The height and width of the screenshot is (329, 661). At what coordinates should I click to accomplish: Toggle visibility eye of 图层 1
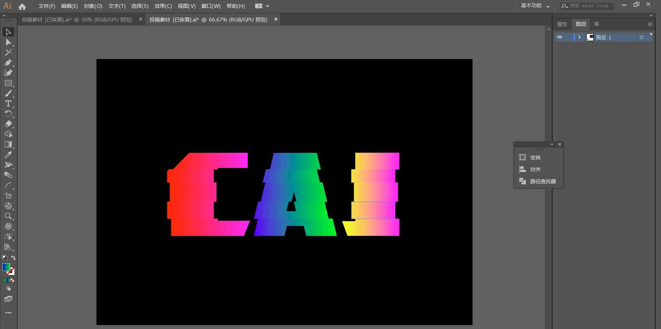(560, 37)
